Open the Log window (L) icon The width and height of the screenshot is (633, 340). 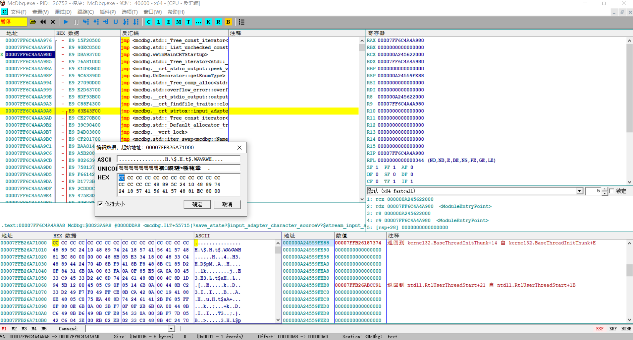(x=159, y=22)
